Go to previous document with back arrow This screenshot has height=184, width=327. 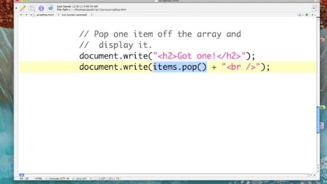(21, 15)
